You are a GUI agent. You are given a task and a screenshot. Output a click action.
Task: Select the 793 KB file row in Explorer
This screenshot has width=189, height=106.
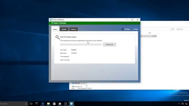point(149,36)
